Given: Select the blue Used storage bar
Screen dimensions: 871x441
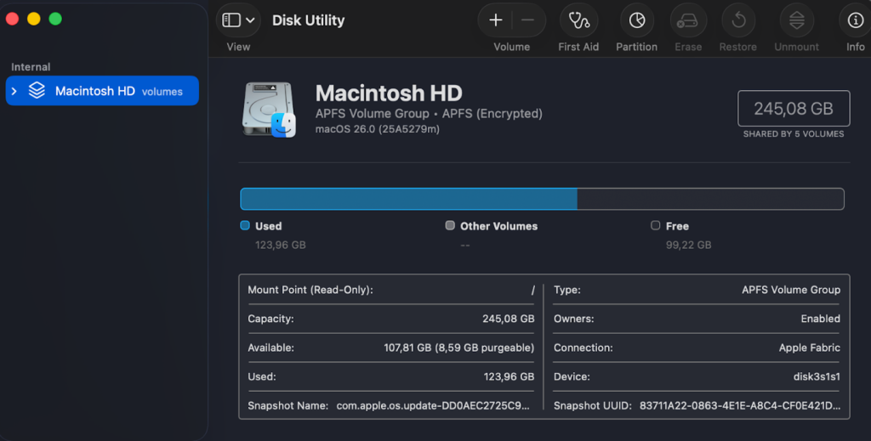Looking at the screenshot, I should pos(409,199).
